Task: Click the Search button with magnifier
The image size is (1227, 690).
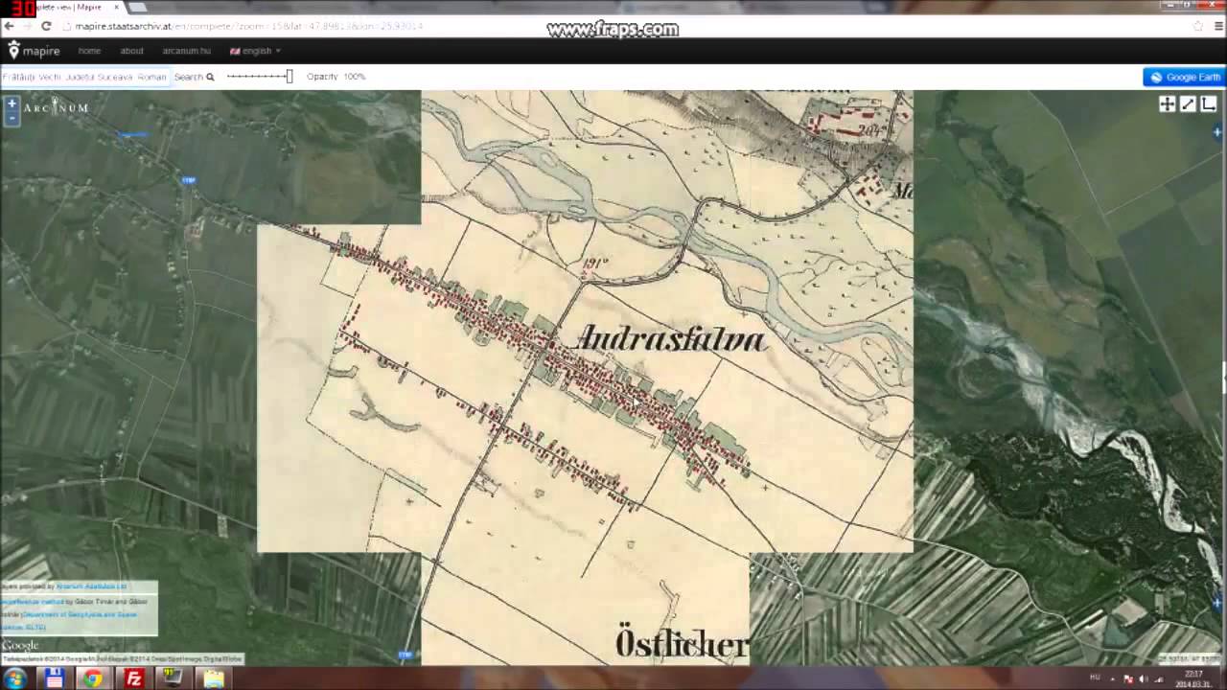Action: click(x=195, y=77)
